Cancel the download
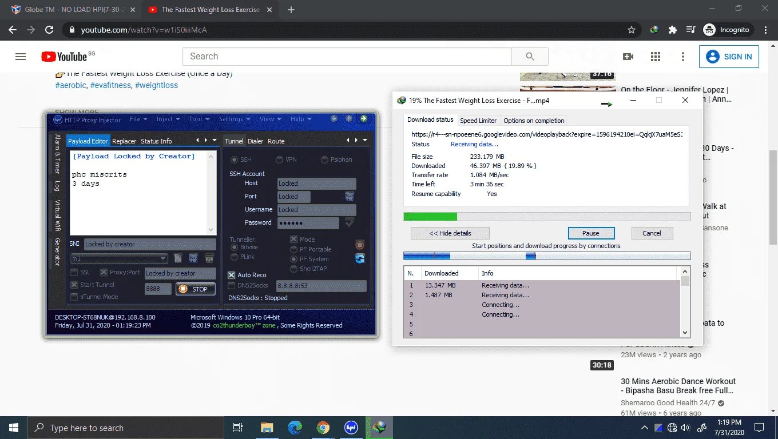The image size is (778, 439). [652, 233]
